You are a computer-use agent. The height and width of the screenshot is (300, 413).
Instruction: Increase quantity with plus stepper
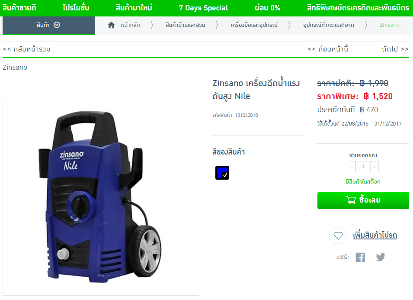coord(374,167)
